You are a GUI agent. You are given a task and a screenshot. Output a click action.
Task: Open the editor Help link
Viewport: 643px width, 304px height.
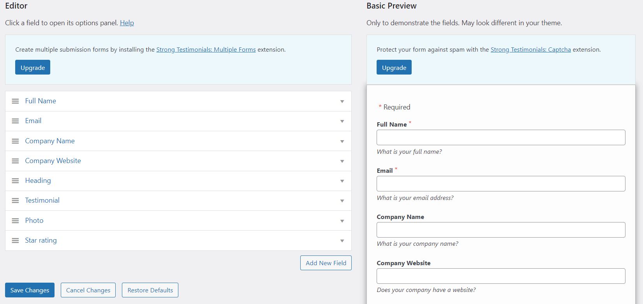127,23
